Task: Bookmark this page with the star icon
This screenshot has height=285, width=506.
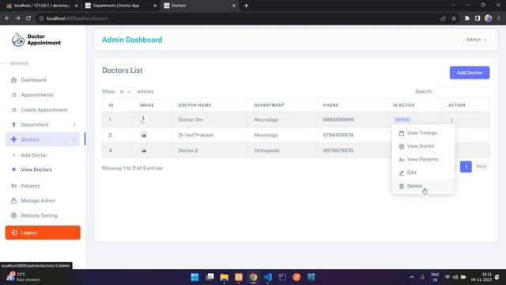Action: (x=454, y=18)
